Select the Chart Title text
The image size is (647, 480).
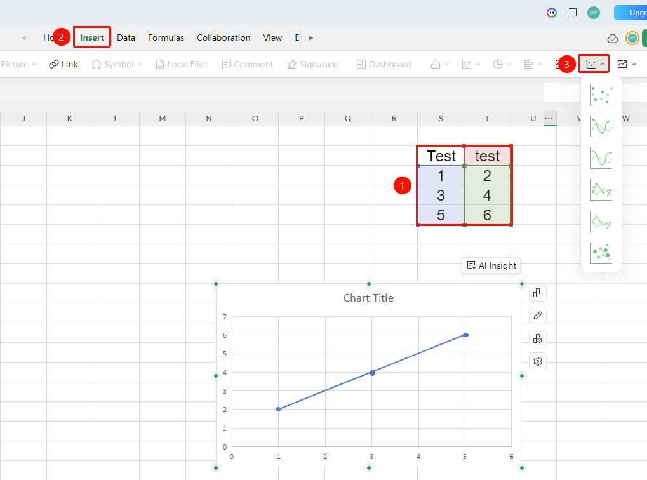368,298
